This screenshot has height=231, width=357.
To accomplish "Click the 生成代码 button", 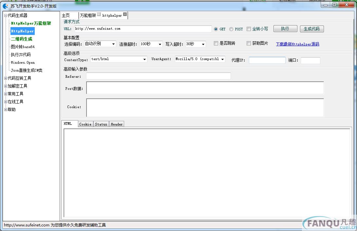I will click(x=312, y=29).
